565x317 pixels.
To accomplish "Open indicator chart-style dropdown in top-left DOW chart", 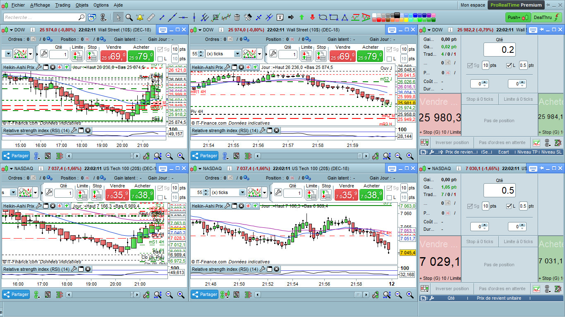I will click(30, 54).
